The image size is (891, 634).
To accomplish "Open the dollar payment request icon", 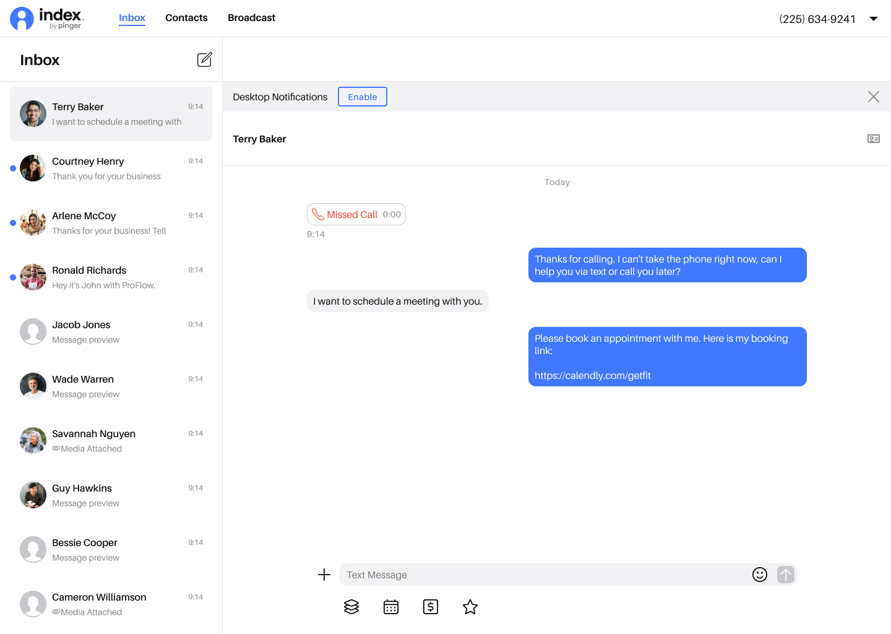I will tap(431, 607).
